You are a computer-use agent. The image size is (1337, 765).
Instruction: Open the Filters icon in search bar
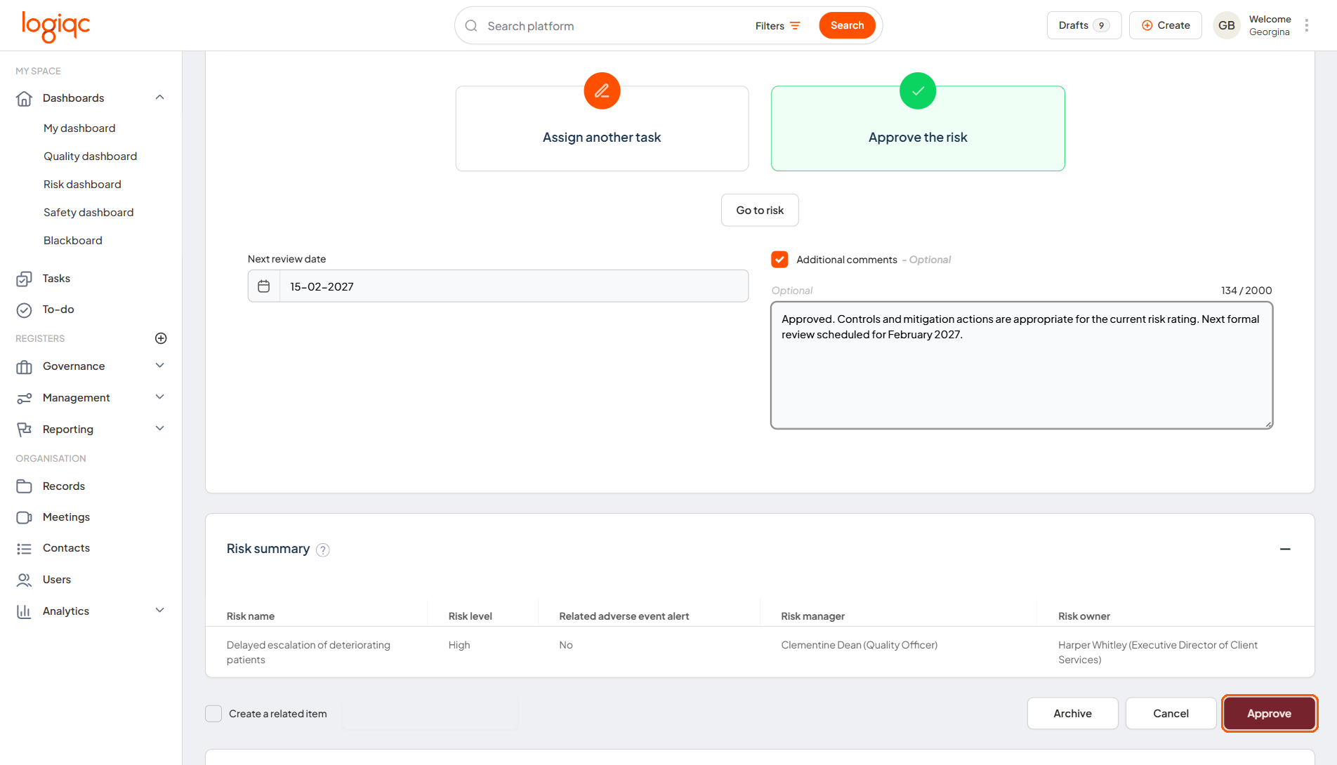pyautogui.click(x=795, y=26)
